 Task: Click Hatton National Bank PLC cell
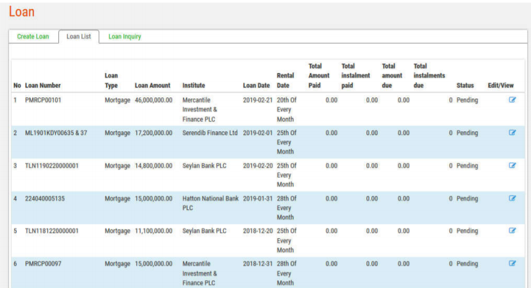click(210, 203)
